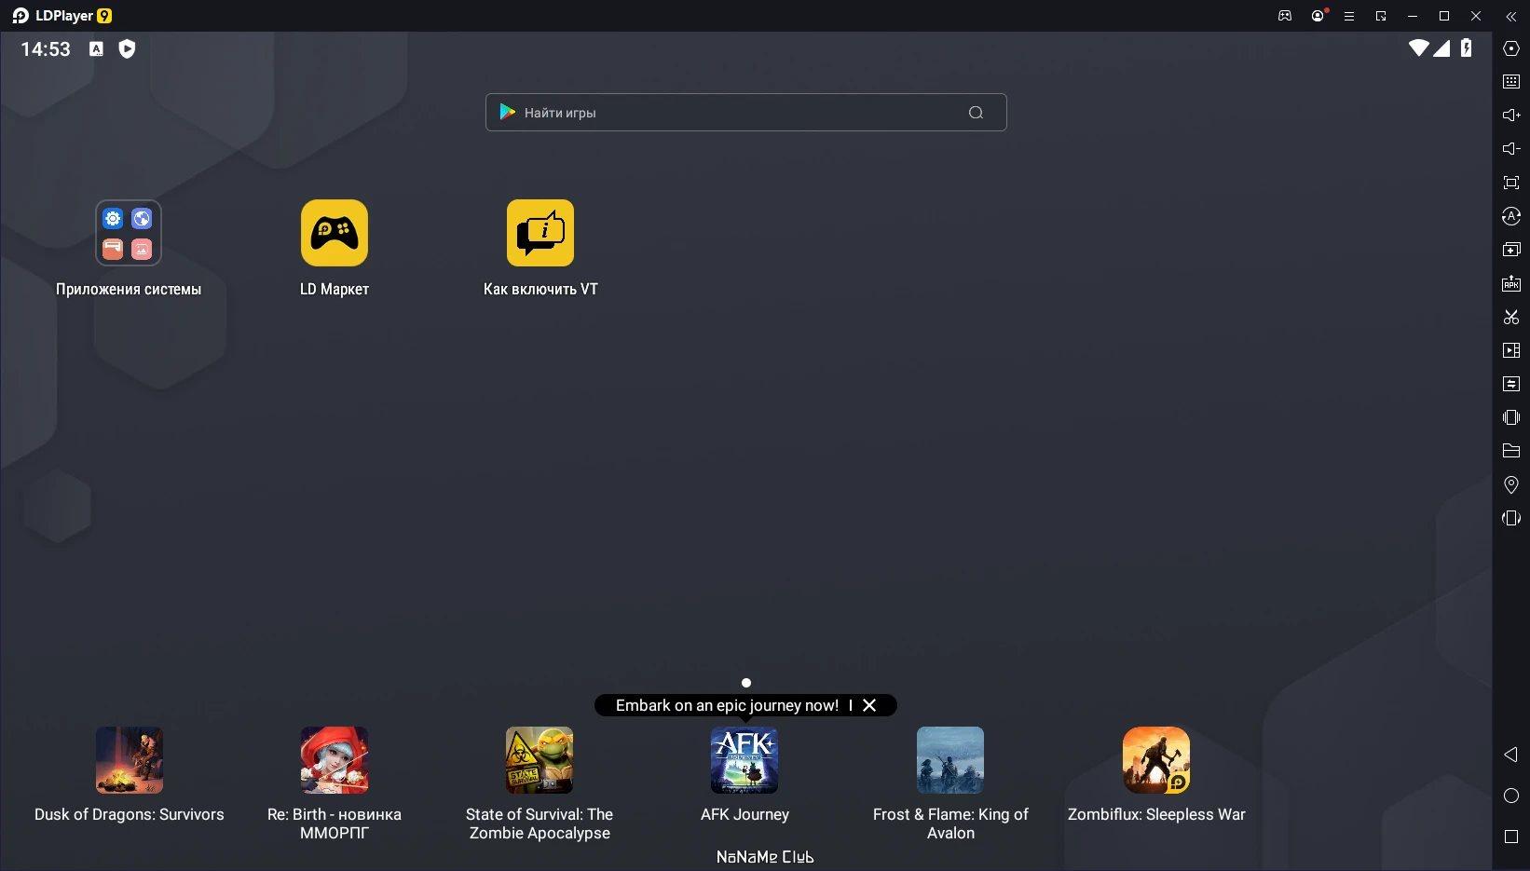Click the Install APK icon
The height and width of the screenshot is (871, 1530).
tap(1511, 283)
